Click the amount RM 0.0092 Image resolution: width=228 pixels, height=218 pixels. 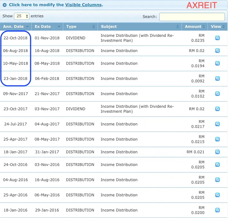(x=198, y=78)
